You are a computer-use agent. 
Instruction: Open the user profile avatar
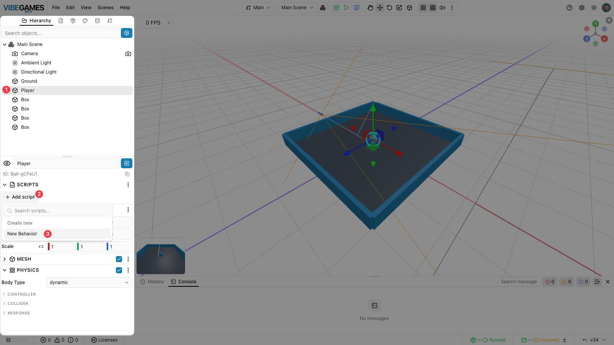(606, 8)
